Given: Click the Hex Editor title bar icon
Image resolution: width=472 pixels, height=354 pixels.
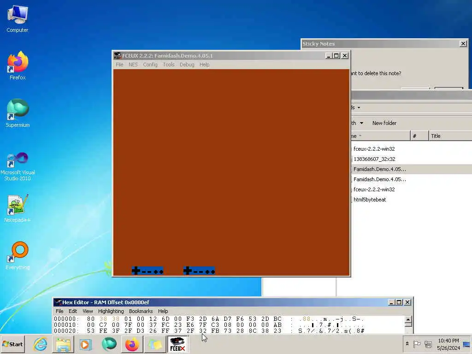Looking at the screenshot, I should coord(58,302).
